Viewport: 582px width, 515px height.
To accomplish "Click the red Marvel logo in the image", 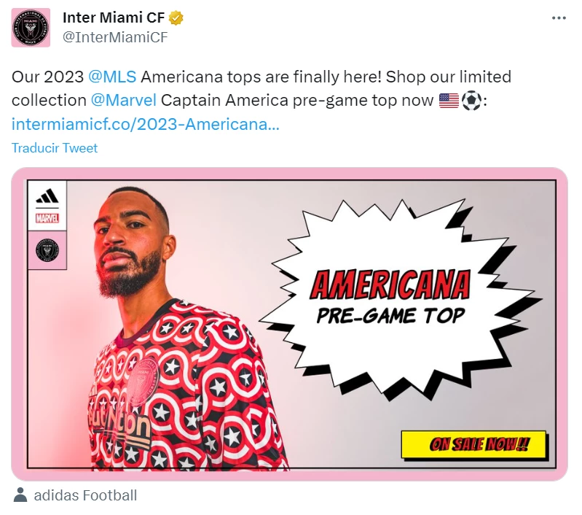I will (47, 217).
